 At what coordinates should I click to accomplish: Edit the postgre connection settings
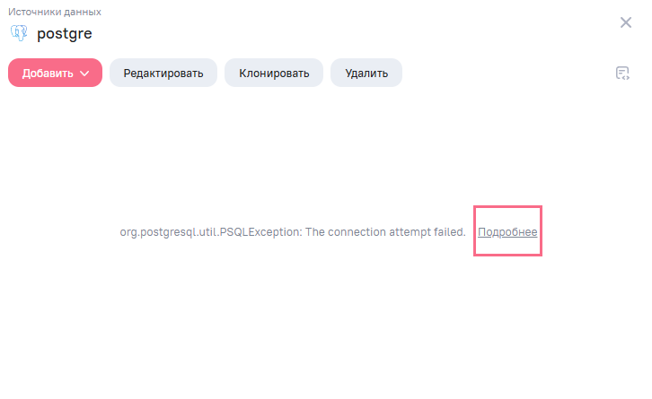point(163,74)
